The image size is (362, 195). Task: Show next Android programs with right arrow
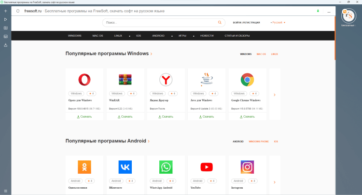tap(275, 182)
